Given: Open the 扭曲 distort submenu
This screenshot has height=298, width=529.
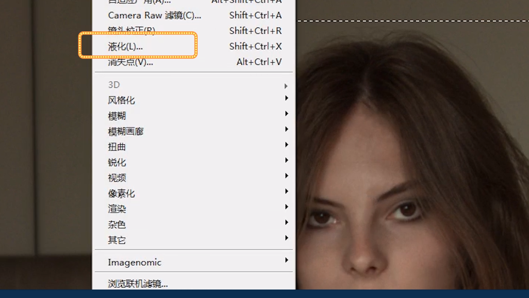Looking at the screenshot, I should [117, 147].
